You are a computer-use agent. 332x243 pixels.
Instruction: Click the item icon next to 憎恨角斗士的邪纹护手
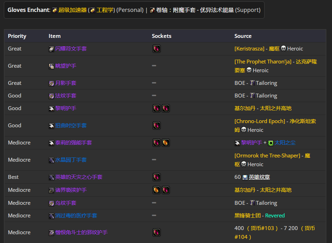[x=51, y=233]
